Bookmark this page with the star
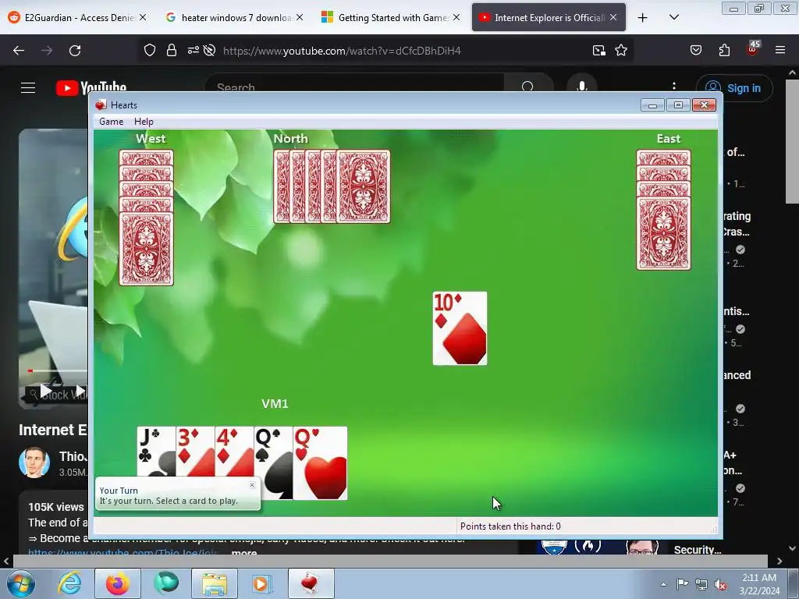799x599 pixels. 620,51
